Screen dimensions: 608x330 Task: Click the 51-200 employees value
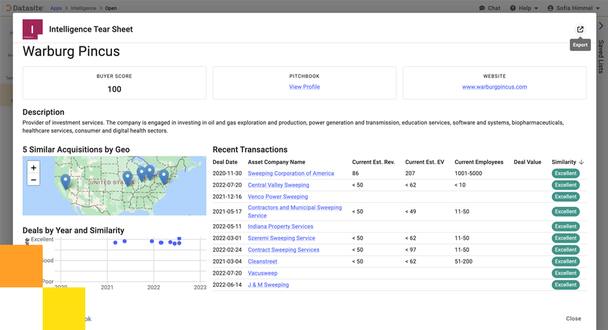464,261
